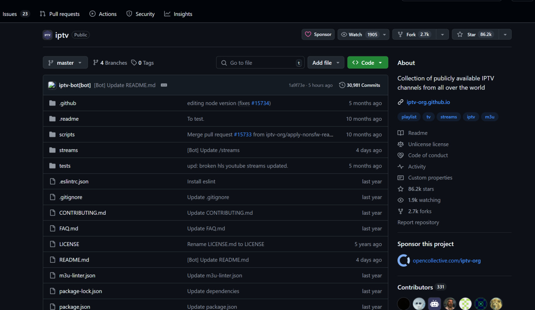Click the file icon beside .gitignore
Image resolution: width=535 pixels, height=310 pixels.
click(x=52, y=197)
